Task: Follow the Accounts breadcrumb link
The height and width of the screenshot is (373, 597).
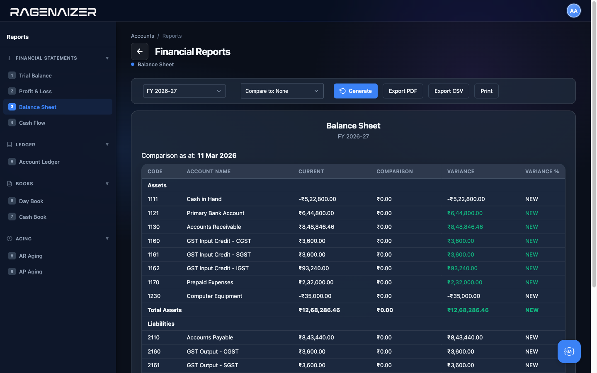Action: tap(143, 36)
